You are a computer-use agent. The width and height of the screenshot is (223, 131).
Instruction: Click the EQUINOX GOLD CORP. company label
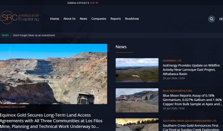click(x=13, y=107)
